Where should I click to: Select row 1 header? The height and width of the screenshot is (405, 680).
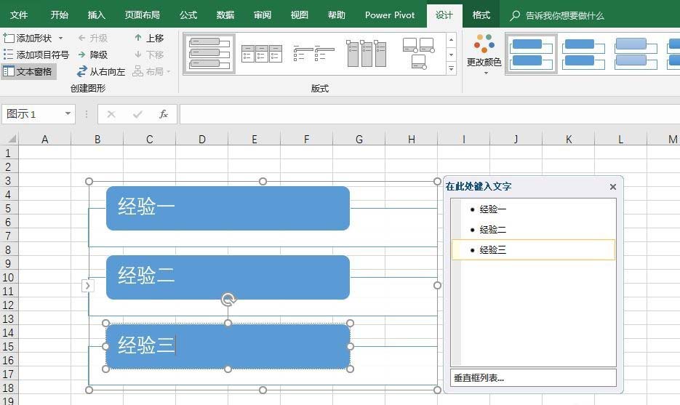[8, 153]
